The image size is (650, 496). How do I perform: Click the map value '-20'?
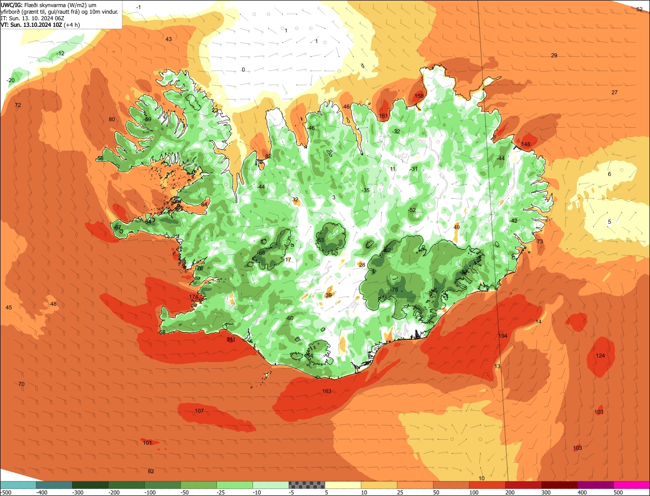pos(11,80)
